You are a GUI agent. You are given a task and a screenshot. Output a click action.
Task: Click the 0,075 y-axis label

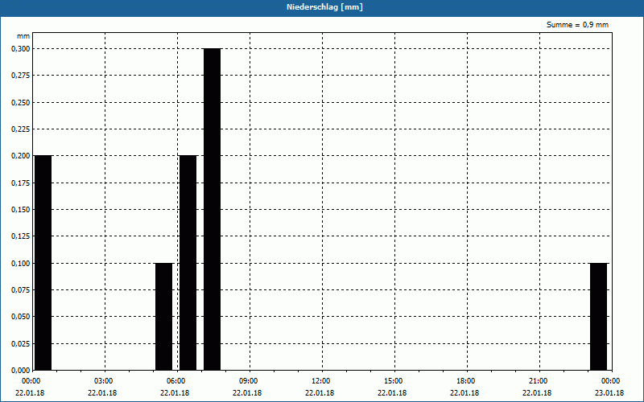[x=21, y=290]
